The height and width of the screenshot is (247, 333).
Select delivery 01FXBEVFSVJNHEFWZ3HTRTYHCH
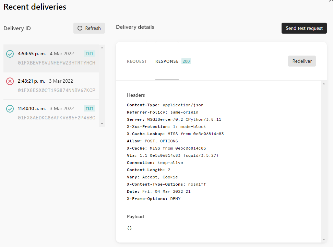coord(51,59)
